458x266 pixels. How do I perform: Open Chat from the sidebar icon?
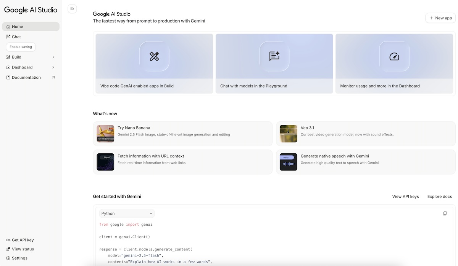tap(8, 37)
